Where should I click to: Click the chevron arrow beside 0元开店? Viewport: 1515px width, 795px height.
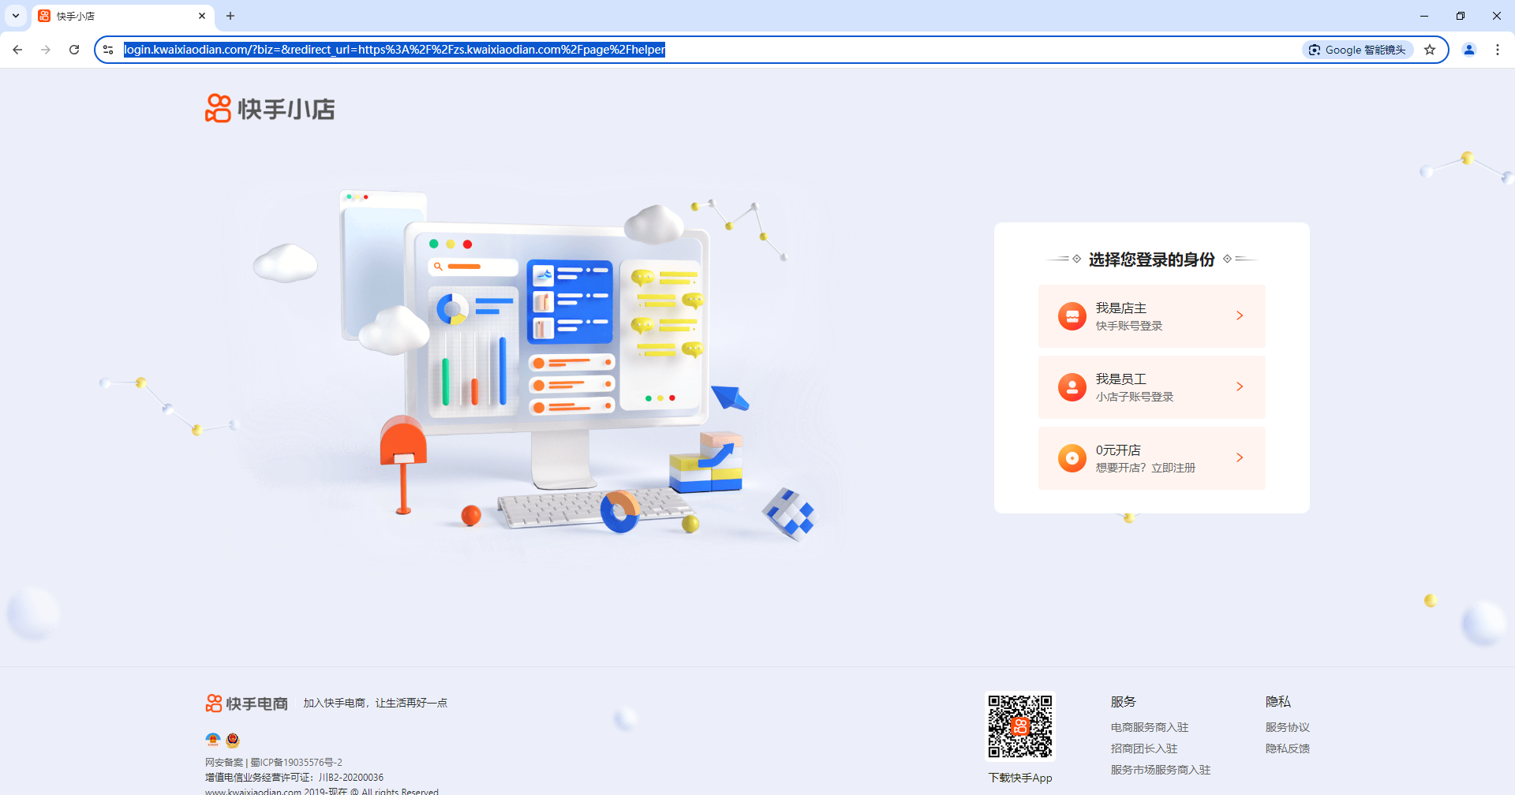[1240, 457]
